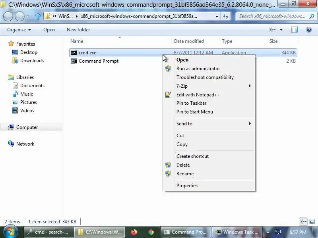The image size is (318, 238).
Task: Sort by the Size column header
Action: pos(283,41)
